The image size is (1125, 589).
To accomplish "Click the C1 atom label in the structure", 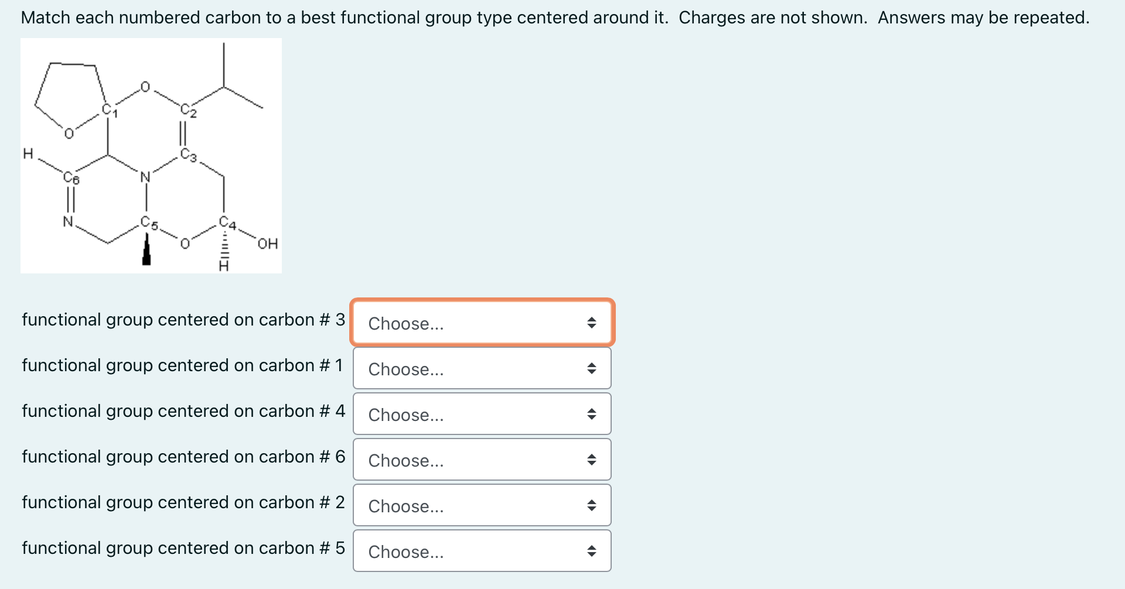I will pyautogui.click(x=110, y=110).
